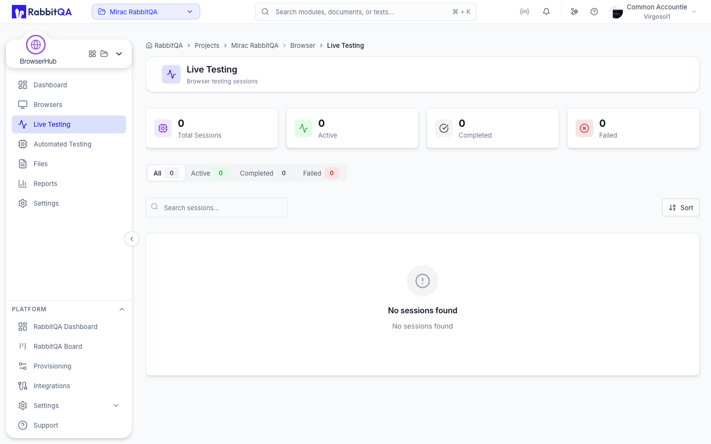The width and height of the screenshot is (711, 444).
Task: Focus the global search modules field
Action: [x=365, y=12]
